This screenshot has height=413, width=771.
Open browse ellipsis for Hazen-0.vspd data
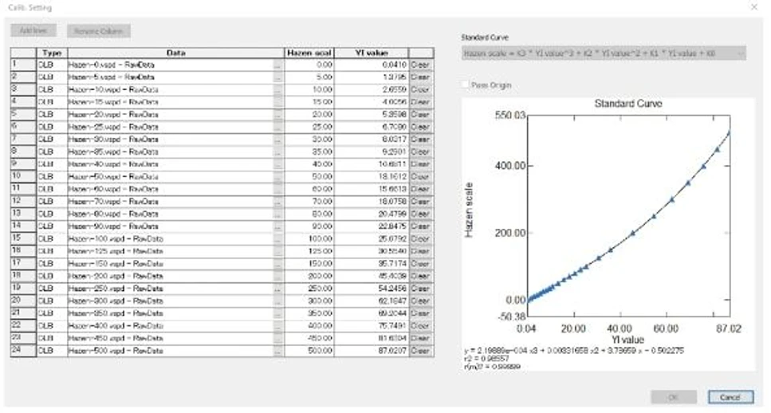point(277,64)
